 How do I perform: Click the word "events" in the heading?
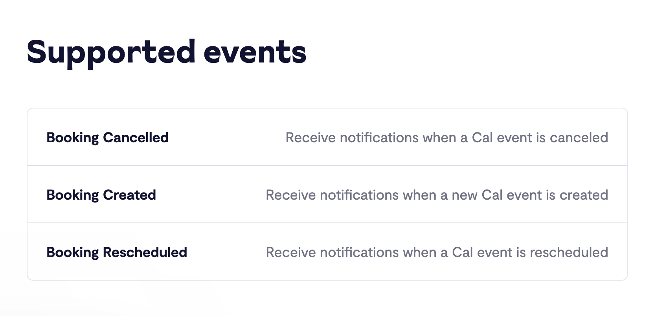tap(255, 52)
